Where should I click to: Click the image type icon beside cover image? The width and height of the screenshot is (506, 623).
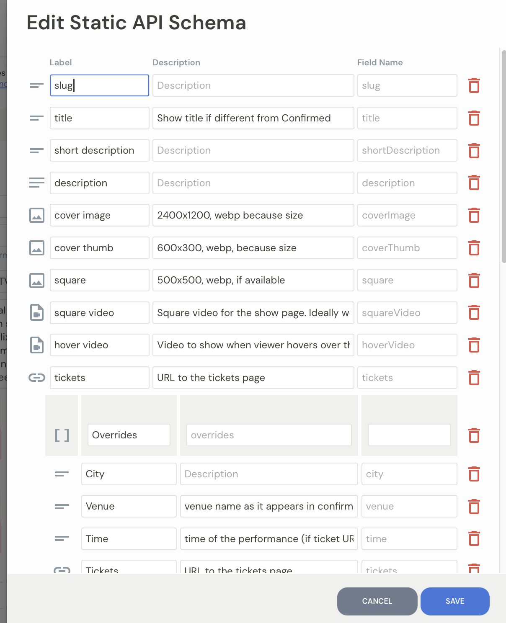[x=36, y=215]
